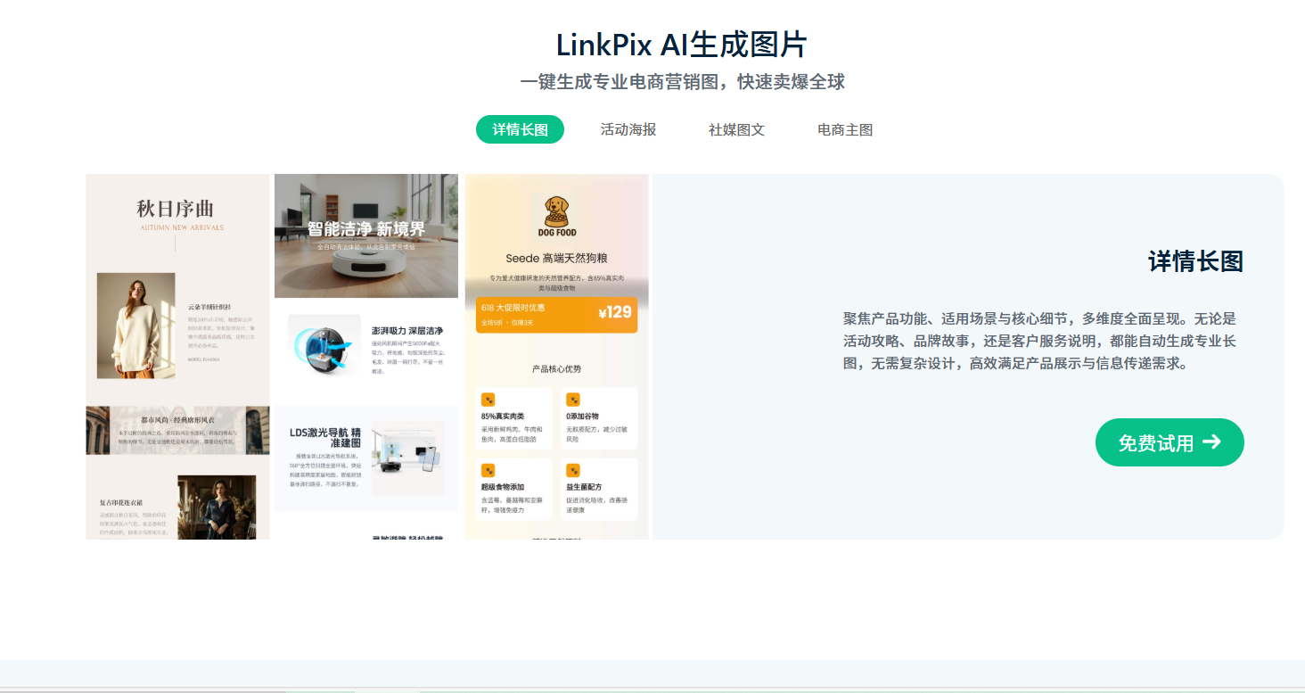1305x693 pixels.
Task: Click the icon above 超级食物添加
Action: tap(488, 470)
